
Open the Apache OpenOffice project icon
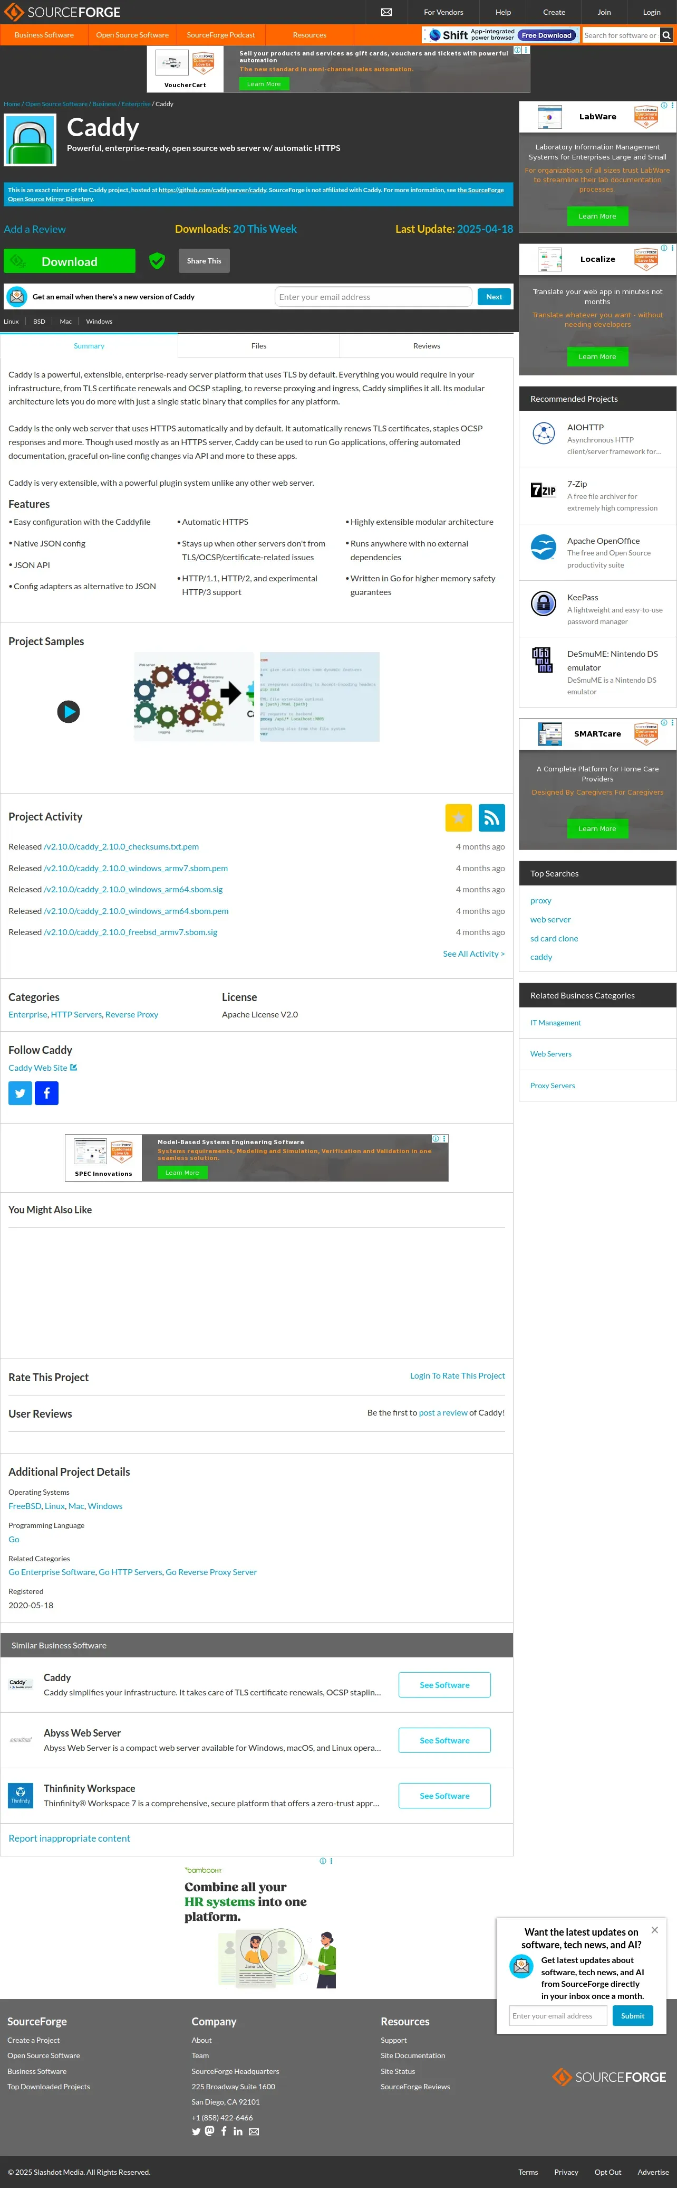click(x=543, y=546)
